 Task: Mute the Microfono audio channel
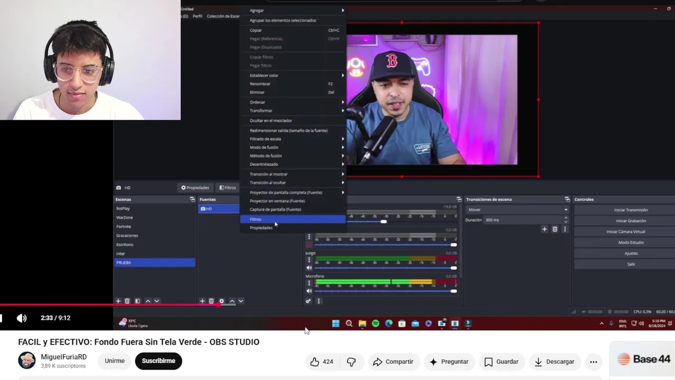click(x=309, y=291)
